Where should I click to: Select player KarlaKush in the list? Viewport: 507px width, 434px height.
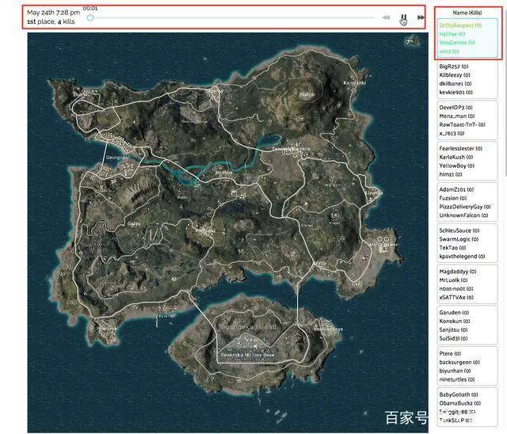pyautogui.click(x=456, y=157)
